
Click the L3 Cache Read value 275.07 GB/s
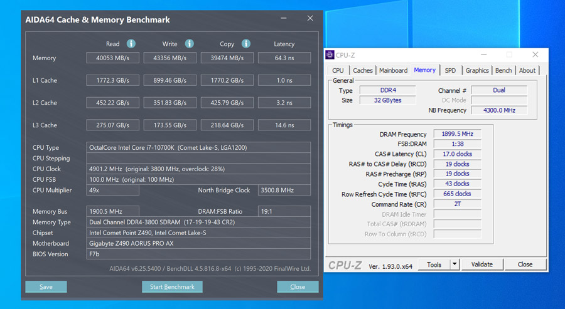tap(113, 125)
